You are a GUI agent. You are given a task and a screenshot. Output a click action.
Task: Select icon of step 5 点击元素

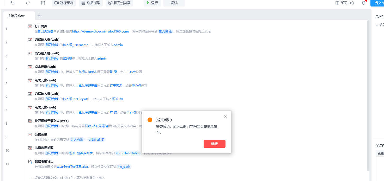click(30, 80)
